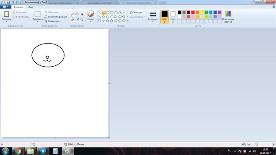The width and height of the screenshot is (276, 155).
Task: Select the Fill with color bucket tool
Action: tap(77, 14)
